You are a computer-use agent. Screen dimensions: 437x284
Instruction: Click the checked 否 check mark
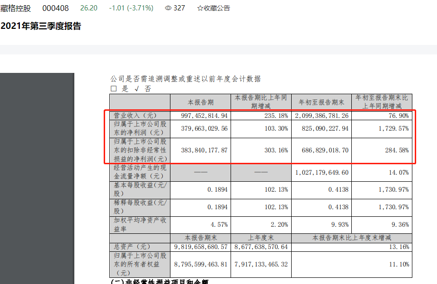pyautogui.click(x=136, y=89)
